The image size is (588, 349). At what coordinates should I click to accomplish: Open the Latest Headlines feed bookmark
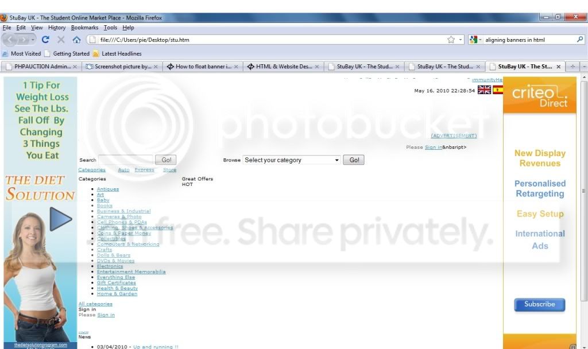point(117,53)
